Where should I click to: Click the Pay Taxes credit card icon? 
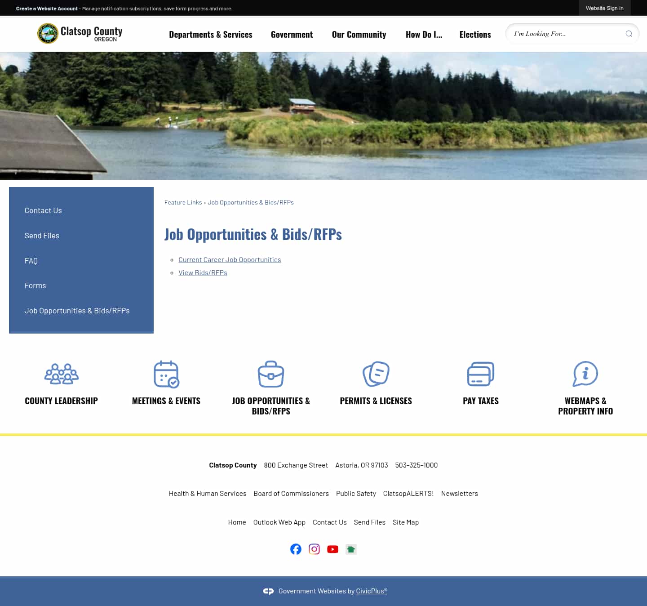point(481,374)
